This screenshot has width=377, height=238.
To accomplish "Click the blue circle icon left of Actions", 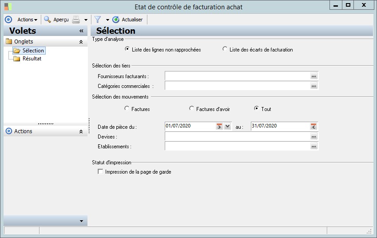I will (x=8, y=20).
